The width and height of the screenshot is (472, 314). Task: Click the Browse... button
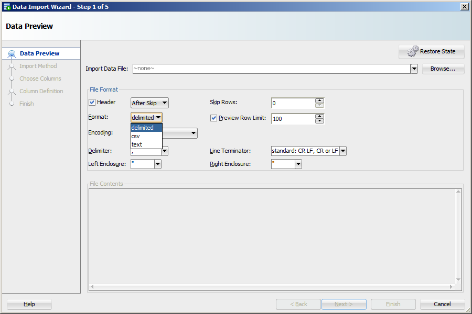click(443, 69)
